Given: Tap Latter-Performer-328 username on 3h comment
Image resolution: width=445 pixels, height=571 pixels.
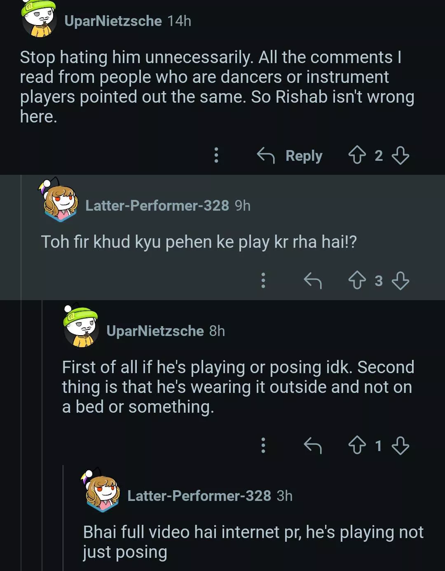Looking at the screenshot, I should tap(199, 496).
